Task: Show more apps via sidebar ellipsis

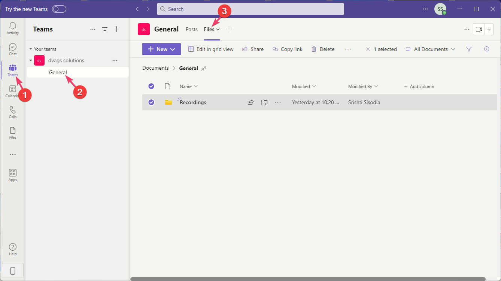Action: click(13, 154)
